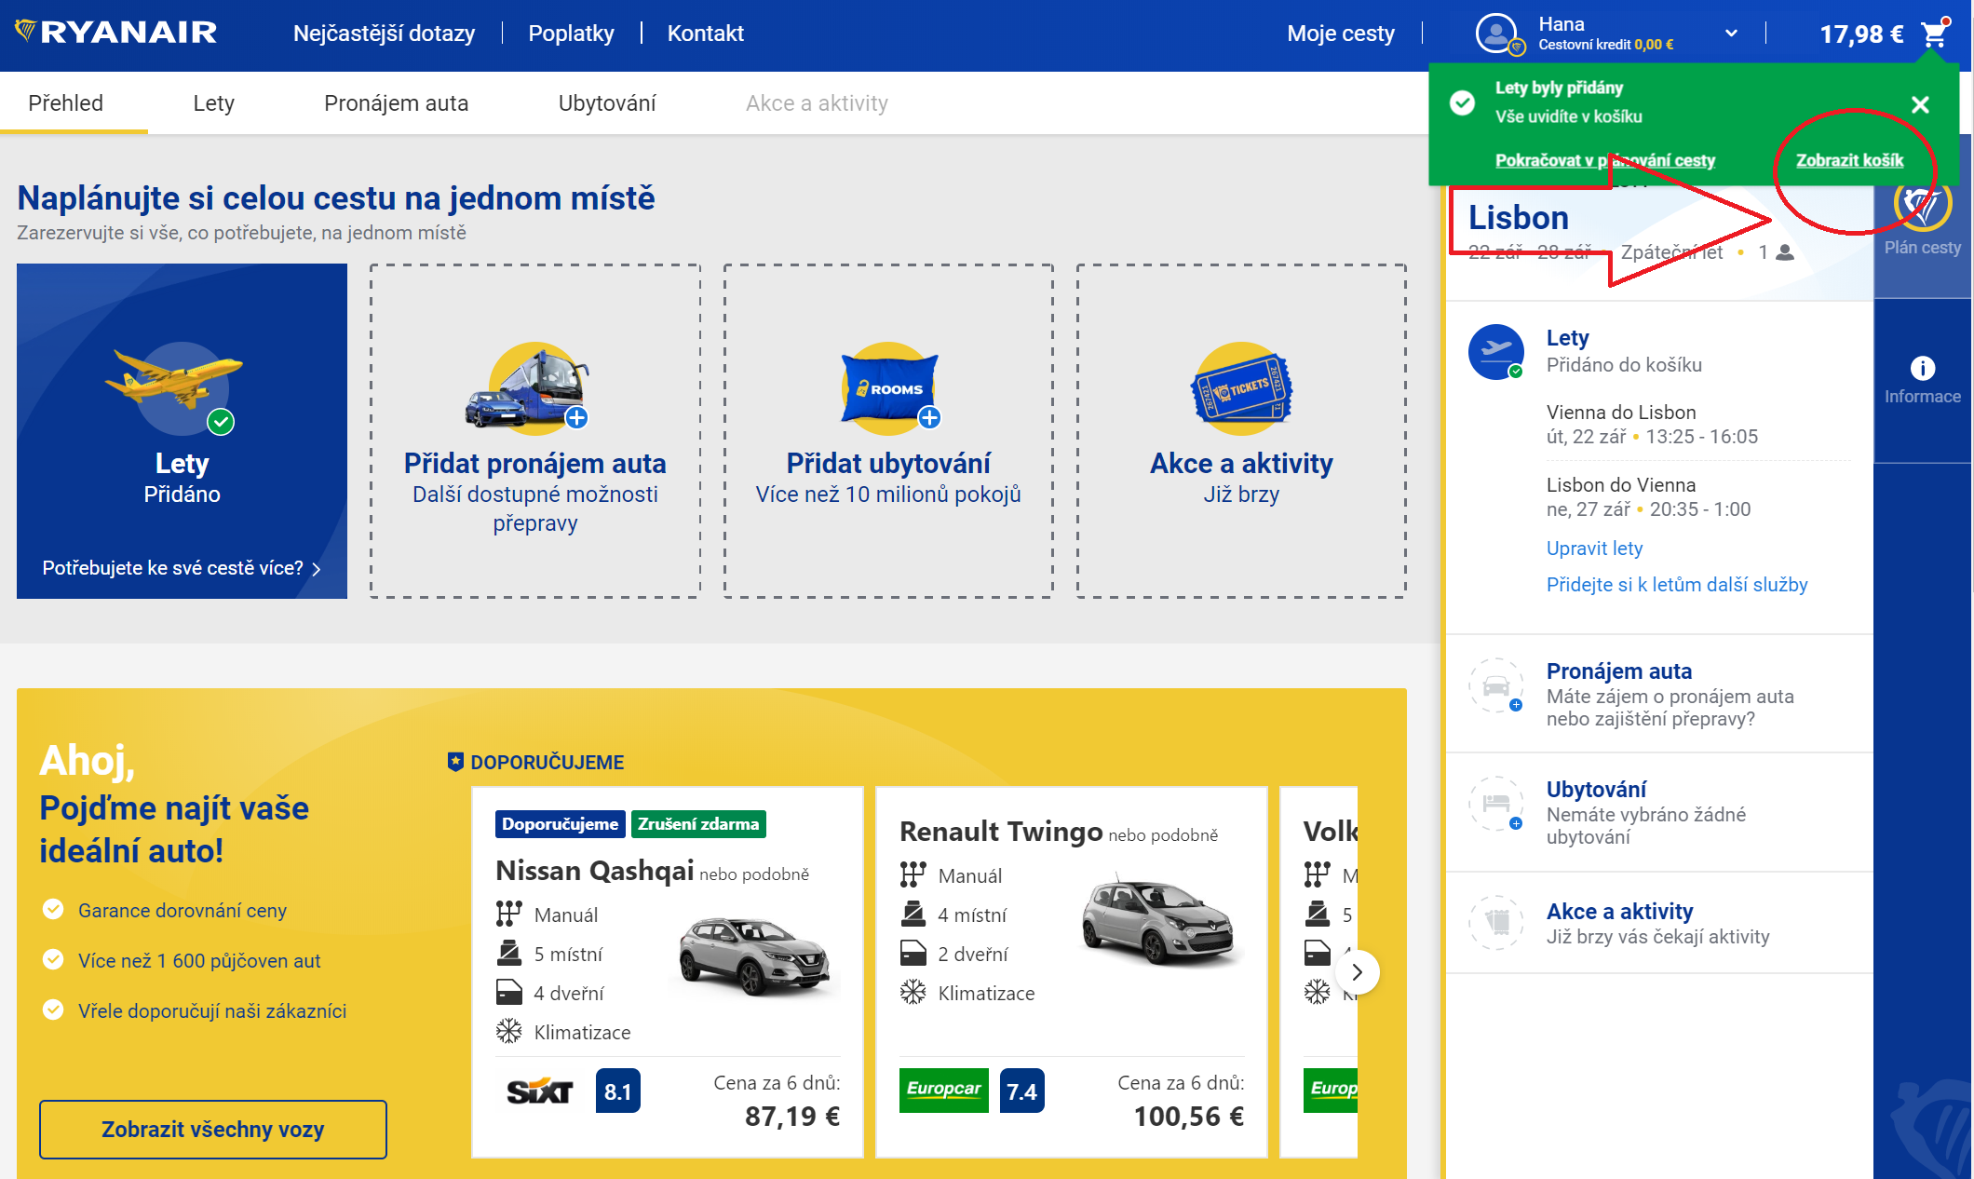1974x1179 pixels.
Task: Click the bus and car icon for car rental
Action: pos(529,387)
